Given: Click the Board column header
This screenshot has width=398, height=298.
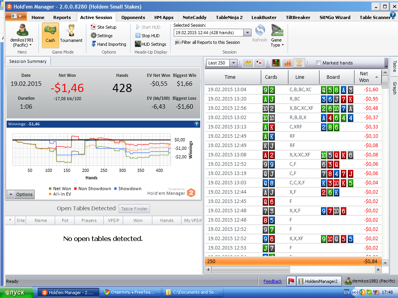Looking at the screenshot, I should coord(337,77).
